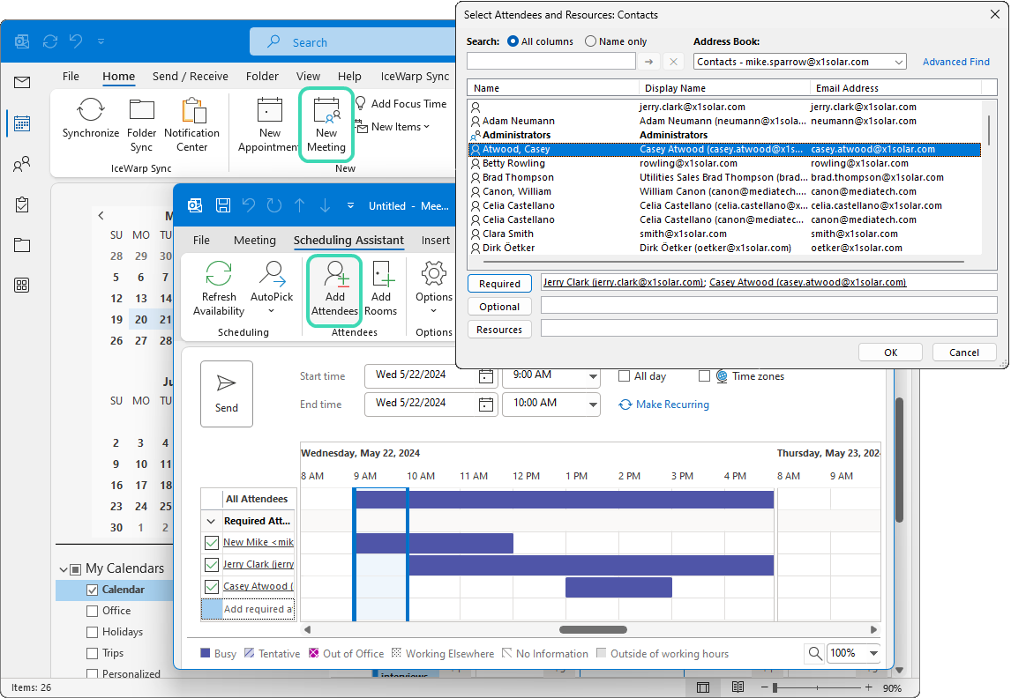
Task: Click Refresh Availability in meeting window
Action: click(219, 288)
